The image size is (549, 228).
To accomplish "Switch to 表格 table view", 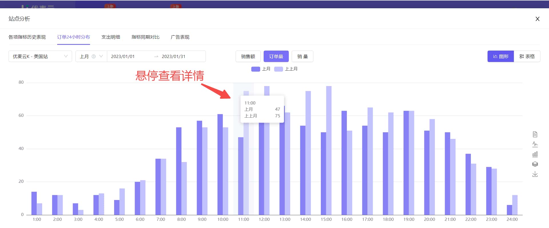I will [527, 56].
